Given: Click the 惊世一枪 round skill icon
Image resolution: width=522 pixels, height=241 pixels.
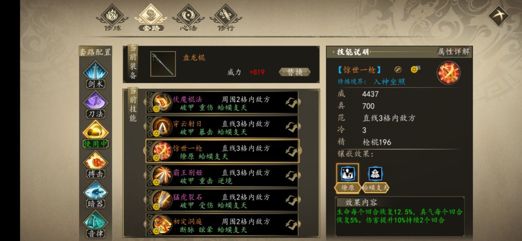Looking at the screenshot, I should click(449, 73).
